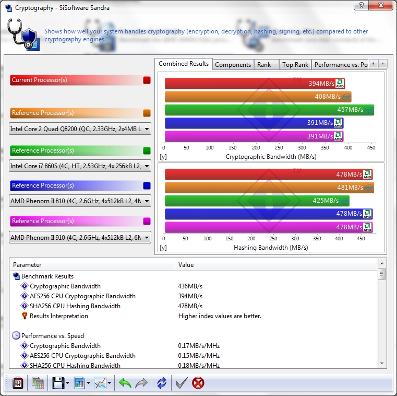Click the bar chart view icon
The height and width of the screenshot is (396, 397).
(x=79, y=383)
